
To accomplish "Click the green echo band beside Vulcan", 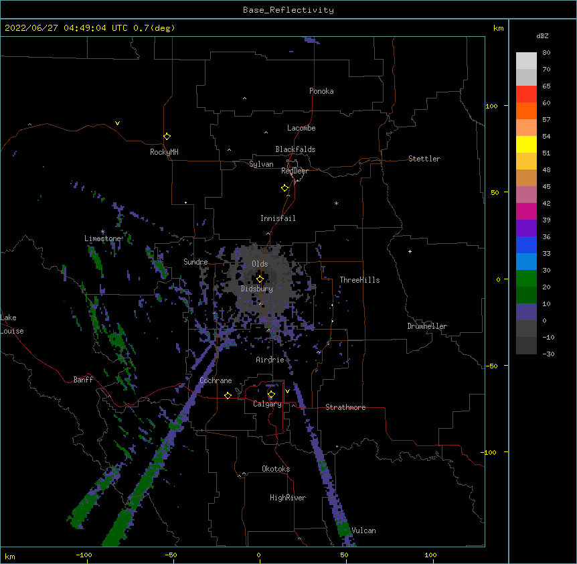I will point(343,528).
